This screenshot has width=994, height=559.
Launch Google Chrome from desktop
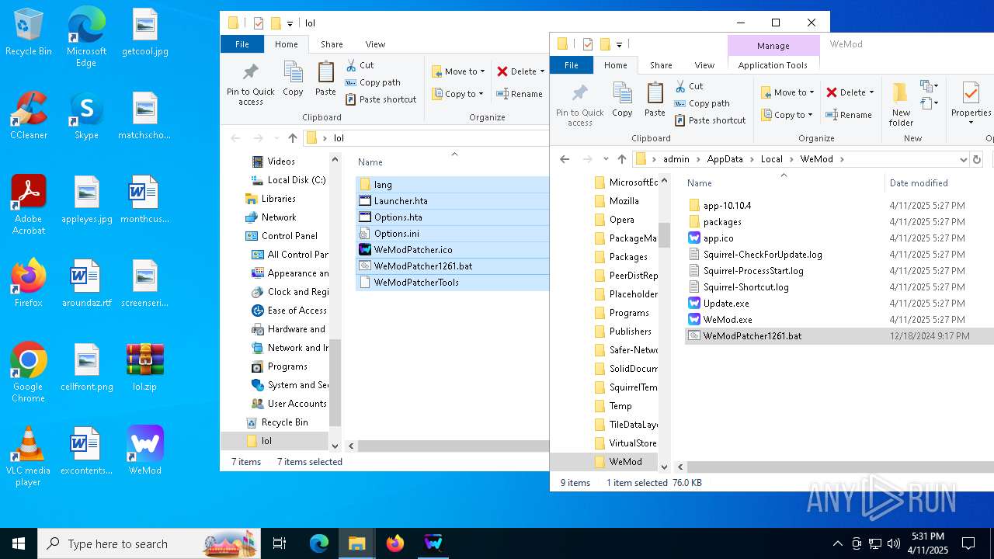(x=29, y=373)
